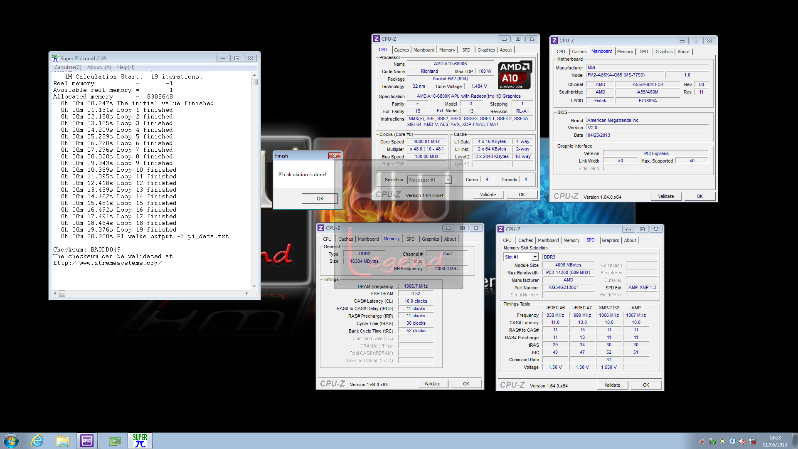Open the Processor #1 selection dropdown
Viewport: 798px width, 449px height.
pyautogui.click(x=448, y=180)
